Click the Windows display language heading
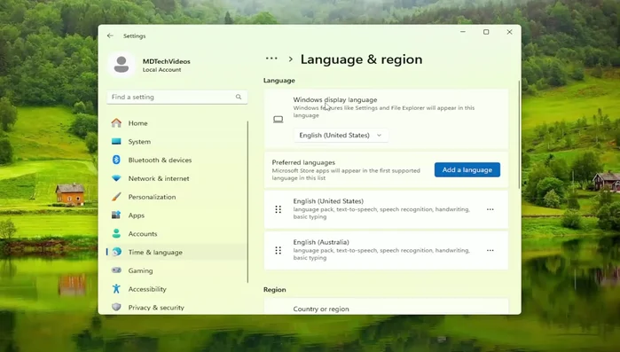The image size is (620, 352). point(335,100)
